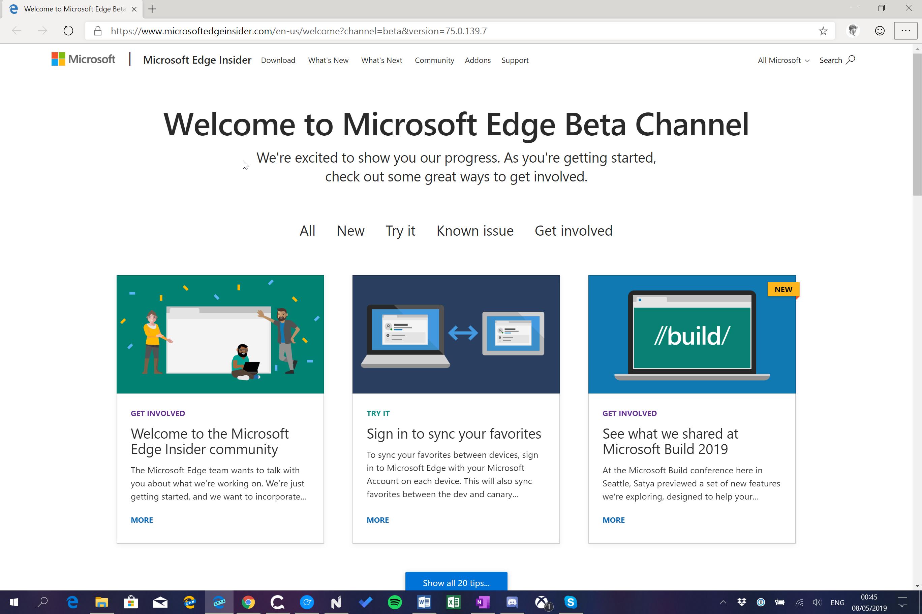Screen dimensions: 922x614
Task: Open Spotify from taskbar
Action: coord(395,602)
